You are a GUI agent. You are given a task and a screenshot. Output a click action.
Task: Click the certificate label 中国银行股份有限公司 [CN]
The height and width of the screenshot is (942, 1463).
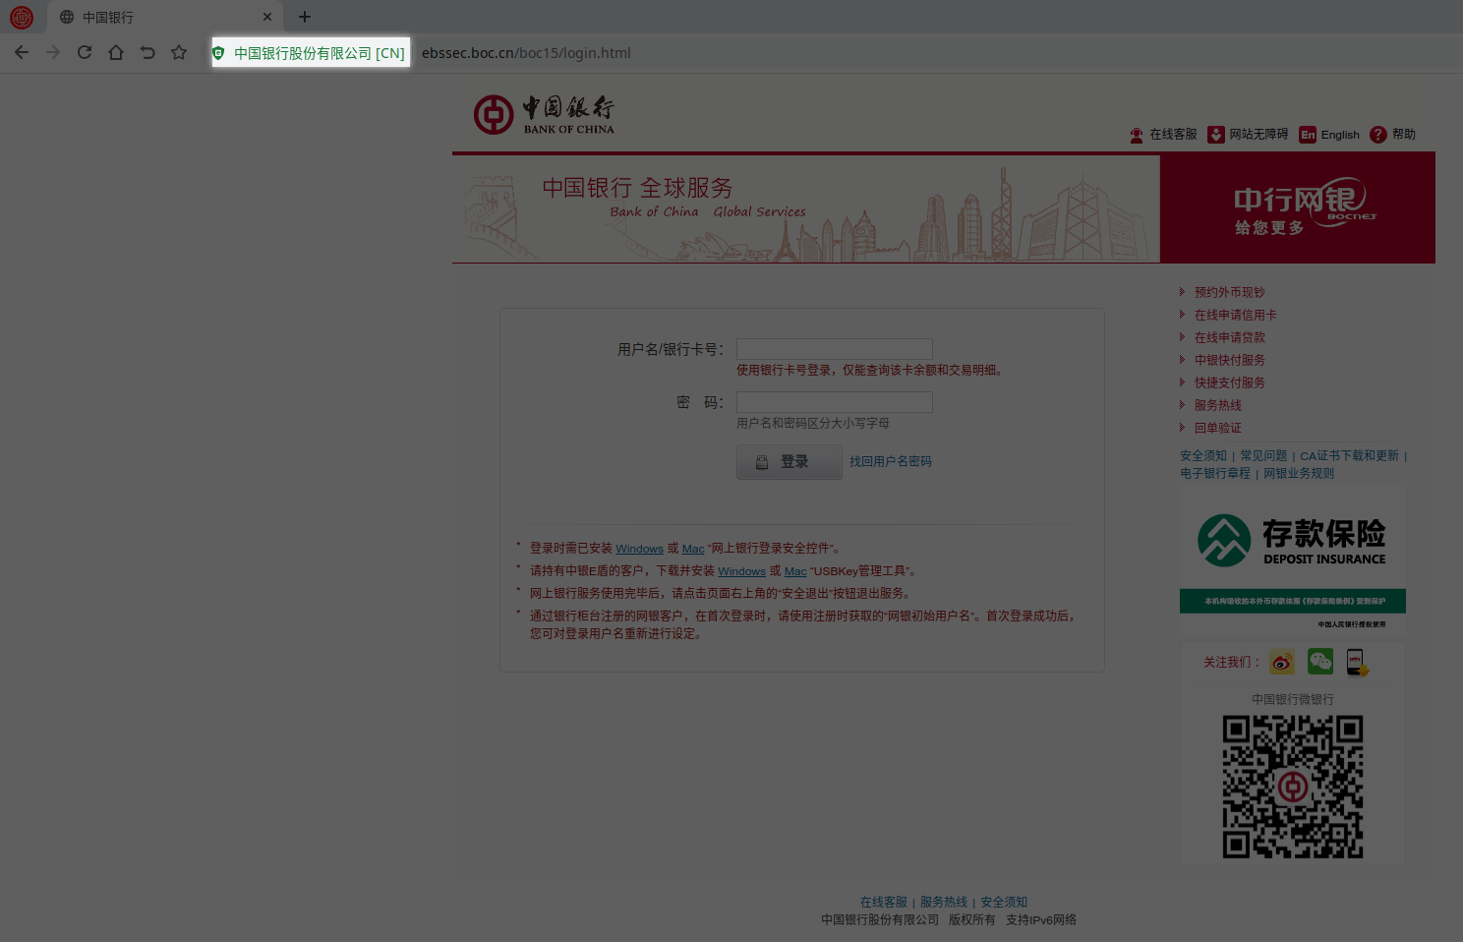tap(320, 53)
